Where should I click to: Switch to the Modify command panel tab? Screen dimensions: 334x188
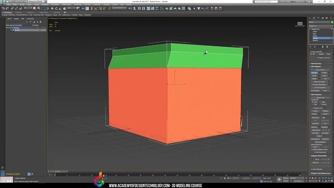314,18
